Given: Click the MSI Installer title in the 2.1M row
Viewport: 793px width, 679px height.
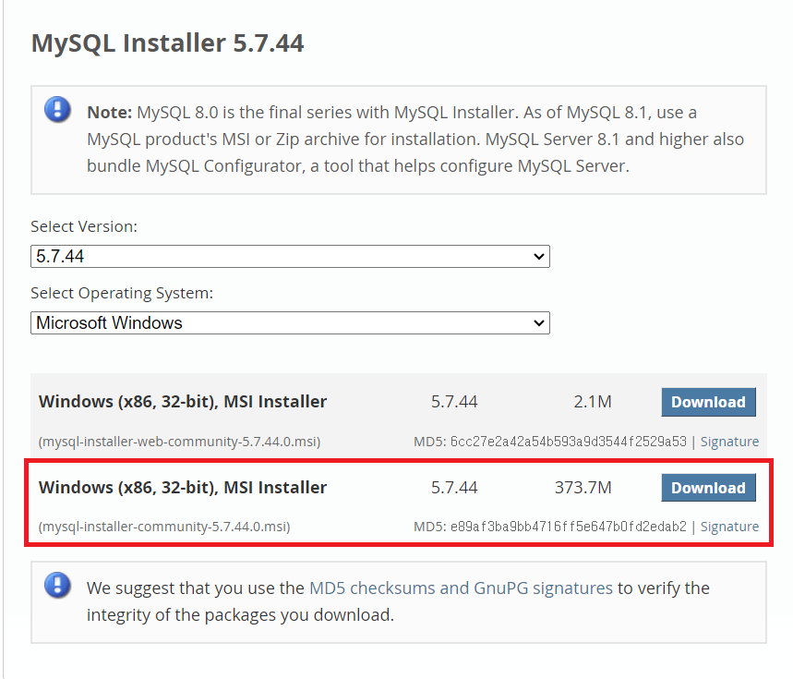Looking at the screenshot, I should 183,402.
